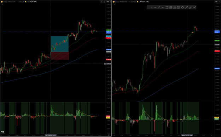Image resolution: width=221 pixels, height=137 pixels.
Task: Select the rectangle drawing tool
Action: 167,7
